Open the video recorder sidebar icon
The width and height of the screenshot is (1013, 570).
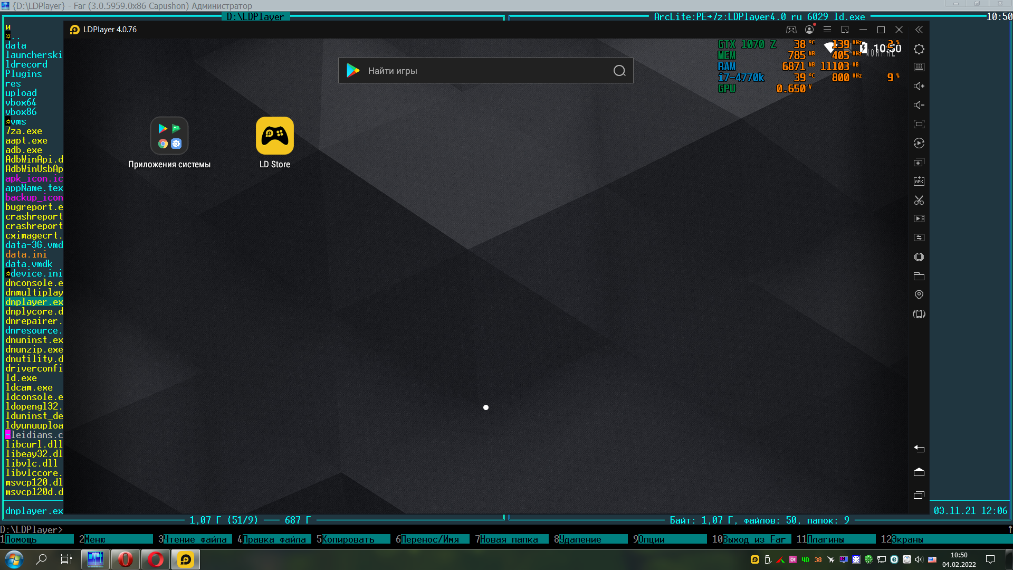(x=919, y=218)
